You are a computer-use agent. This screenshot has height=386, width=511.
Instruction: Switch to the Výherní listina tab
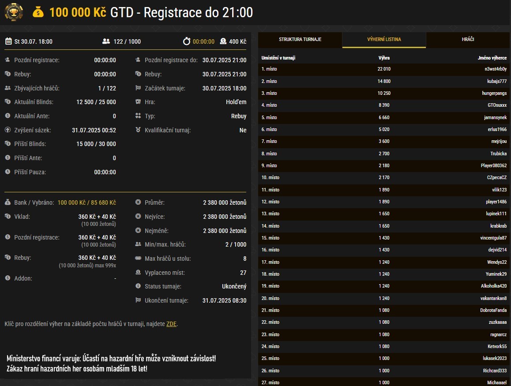384,40
